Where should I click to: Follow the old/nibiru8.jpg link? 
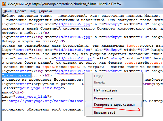[73, 50]
